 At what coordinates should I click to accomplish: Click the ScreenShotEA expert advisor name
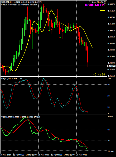(x=97, y=2)
